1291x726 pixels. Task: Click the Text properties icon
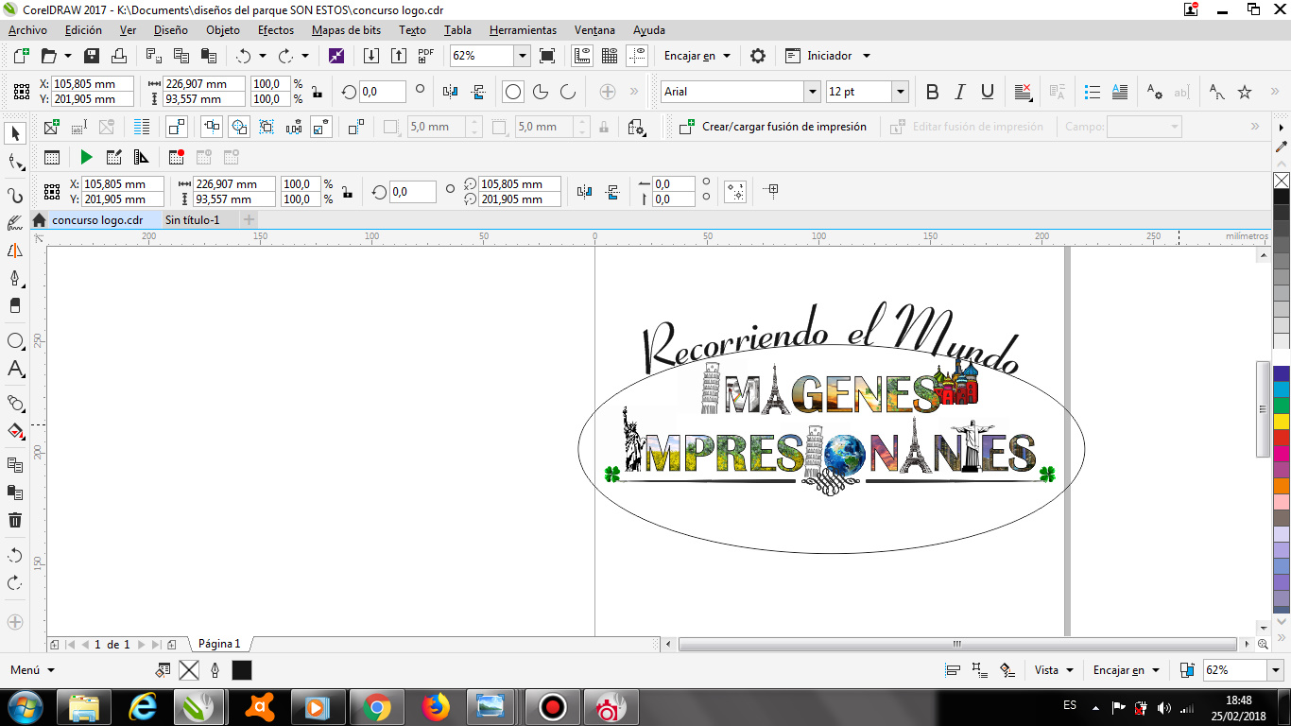[x=1154, y=92]
